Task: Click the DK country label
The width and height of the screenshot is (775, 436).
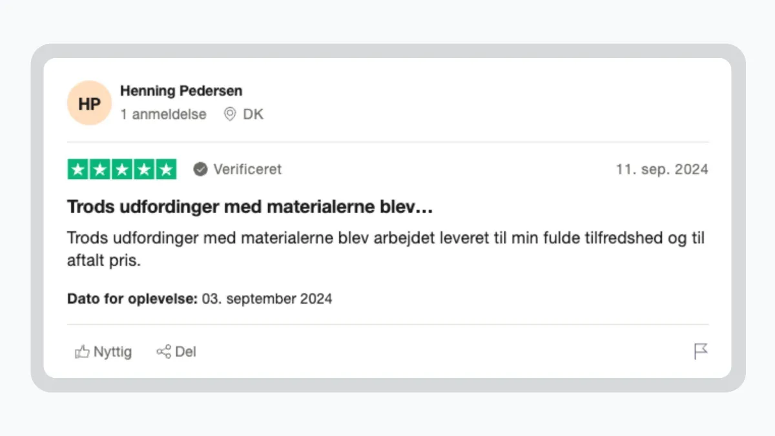Action: [x=253, y=114]
